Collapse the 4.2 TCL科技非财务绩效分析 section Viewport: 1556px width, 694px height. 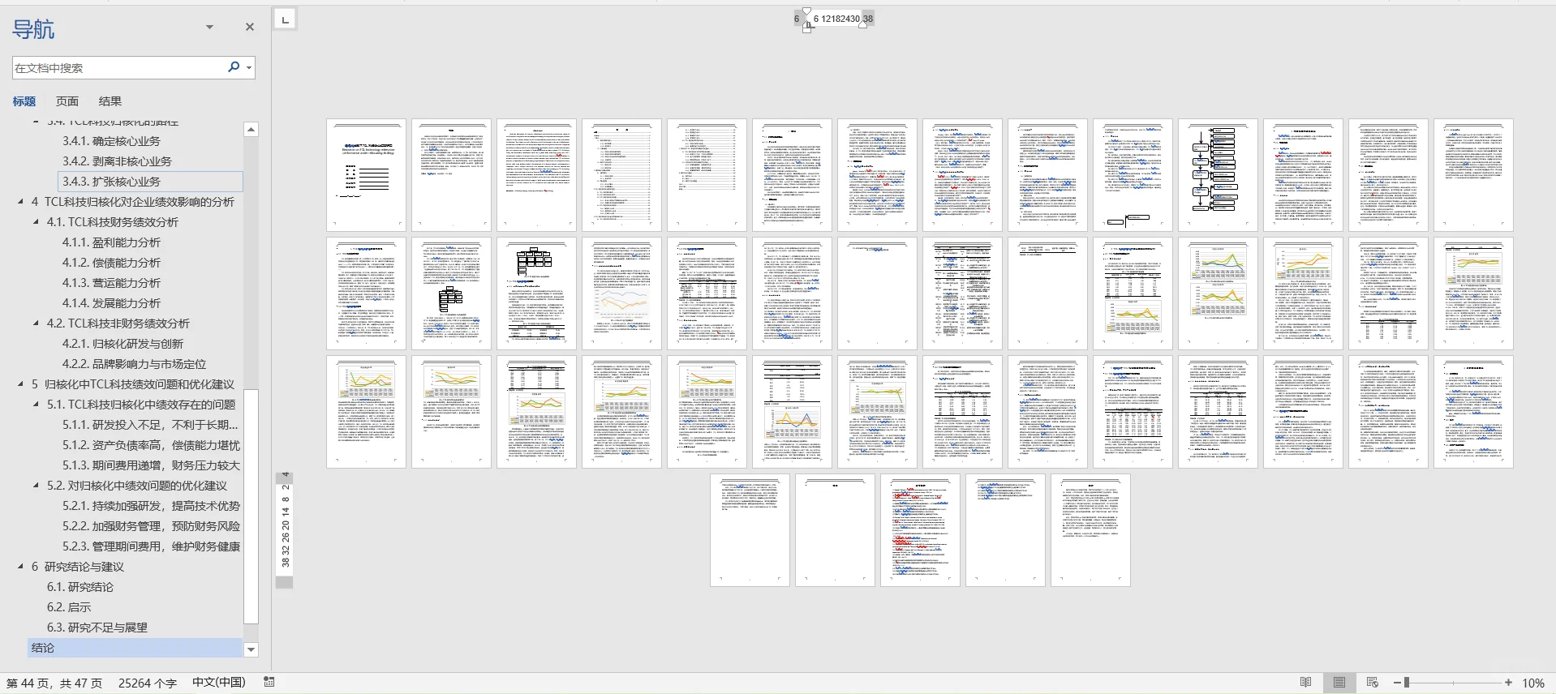click(36, 323)
